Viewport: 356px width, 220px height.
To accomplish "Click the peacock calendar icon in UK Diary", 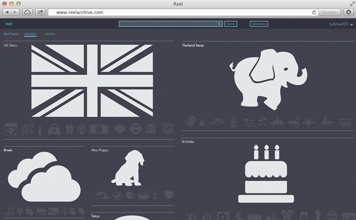I will point(11,129).
